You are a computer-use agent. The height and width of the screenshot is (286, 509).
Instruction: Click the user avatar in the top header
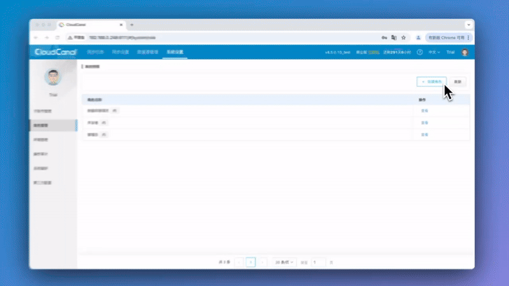tap(465, 52)
